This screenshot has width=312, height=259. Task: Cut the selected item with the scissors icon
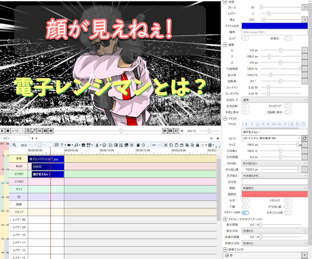167,145
